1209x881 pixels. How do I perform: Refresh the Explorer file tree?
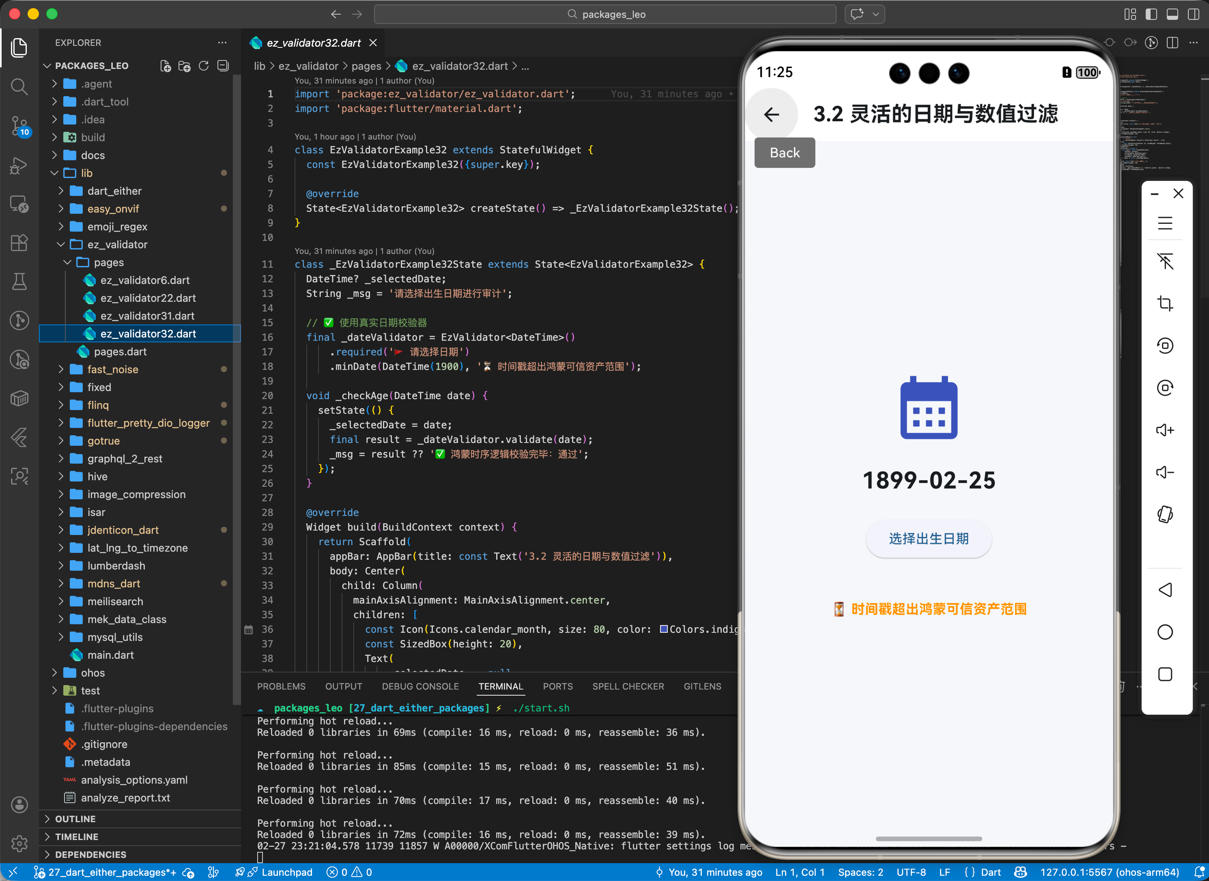[204, 66]
